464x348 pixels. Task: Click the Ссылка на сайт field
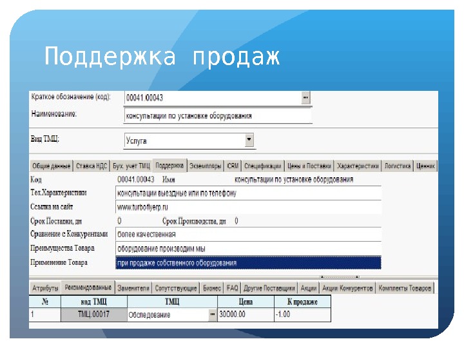248,207
